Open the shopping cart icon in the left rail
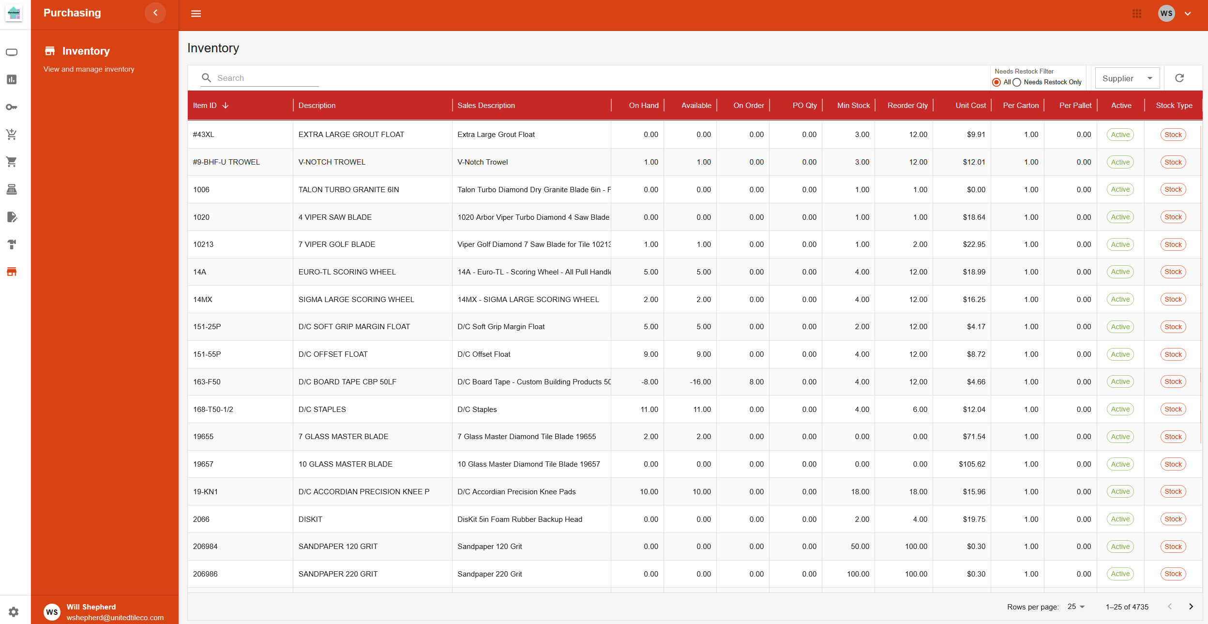1208x624 pixels. click(x=12, y=162)
